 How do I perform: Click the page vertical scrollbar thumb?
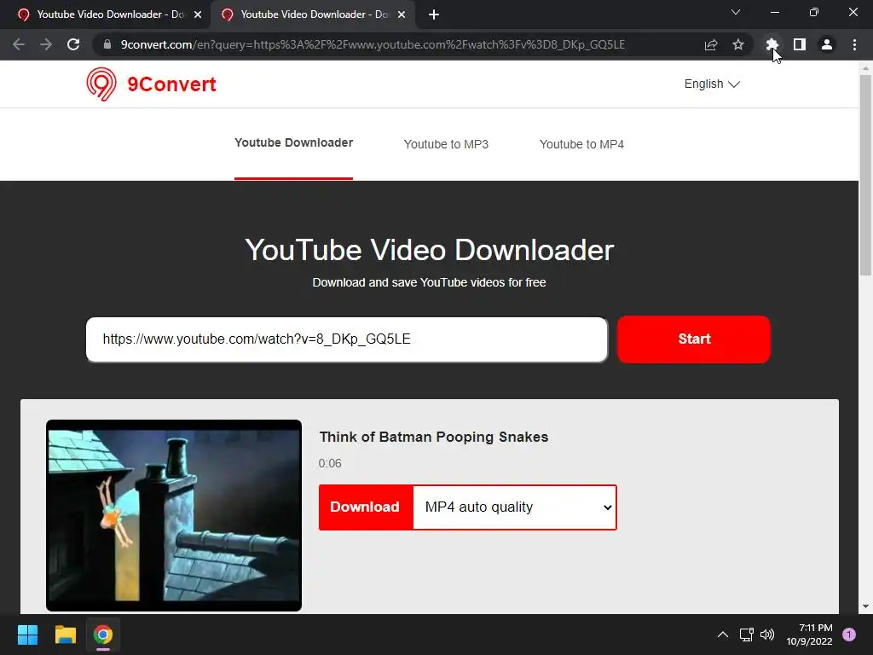click(x=865, y=175)
